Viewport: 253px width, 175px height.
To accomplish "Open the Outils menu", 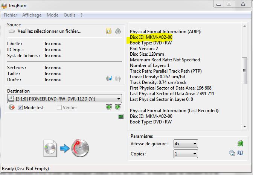I will 69,15.
